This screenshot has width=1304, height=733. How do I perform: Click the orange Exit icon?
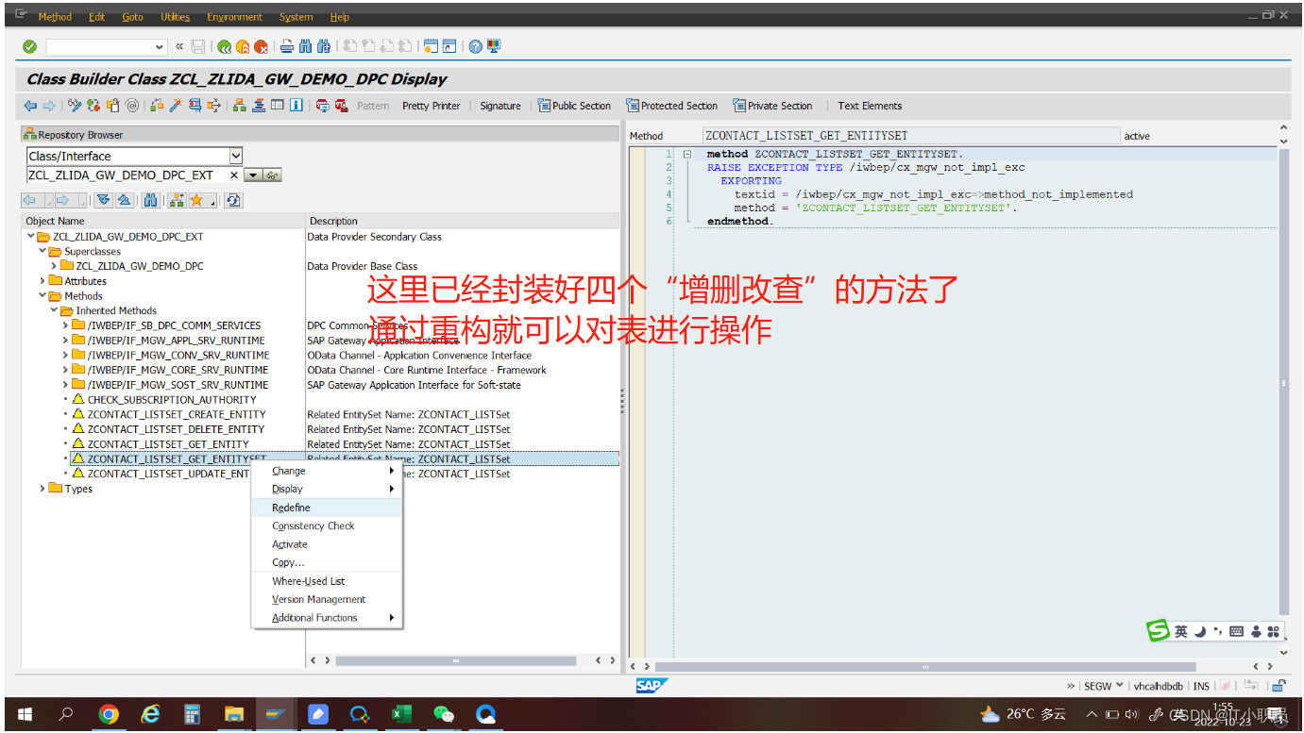[243, 46]
